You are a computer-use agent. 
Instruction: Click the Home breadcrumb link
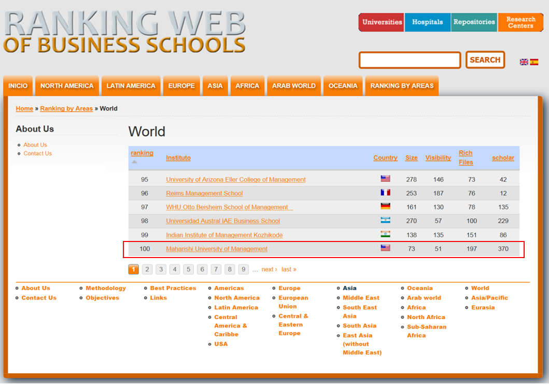(24, 108)
